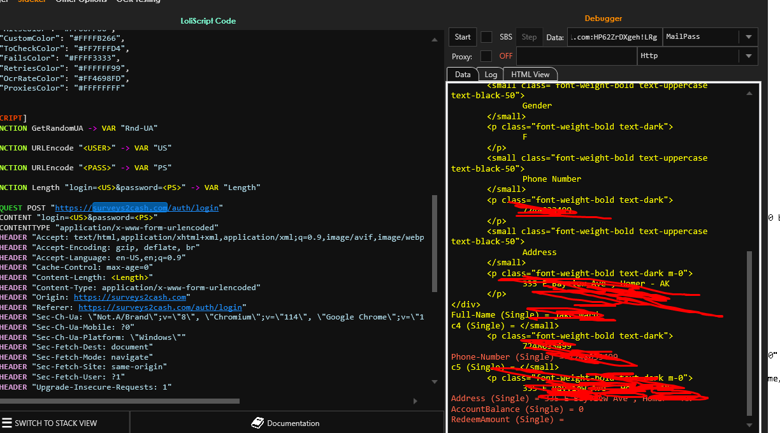Click the Debugger heading

point(603,18)
